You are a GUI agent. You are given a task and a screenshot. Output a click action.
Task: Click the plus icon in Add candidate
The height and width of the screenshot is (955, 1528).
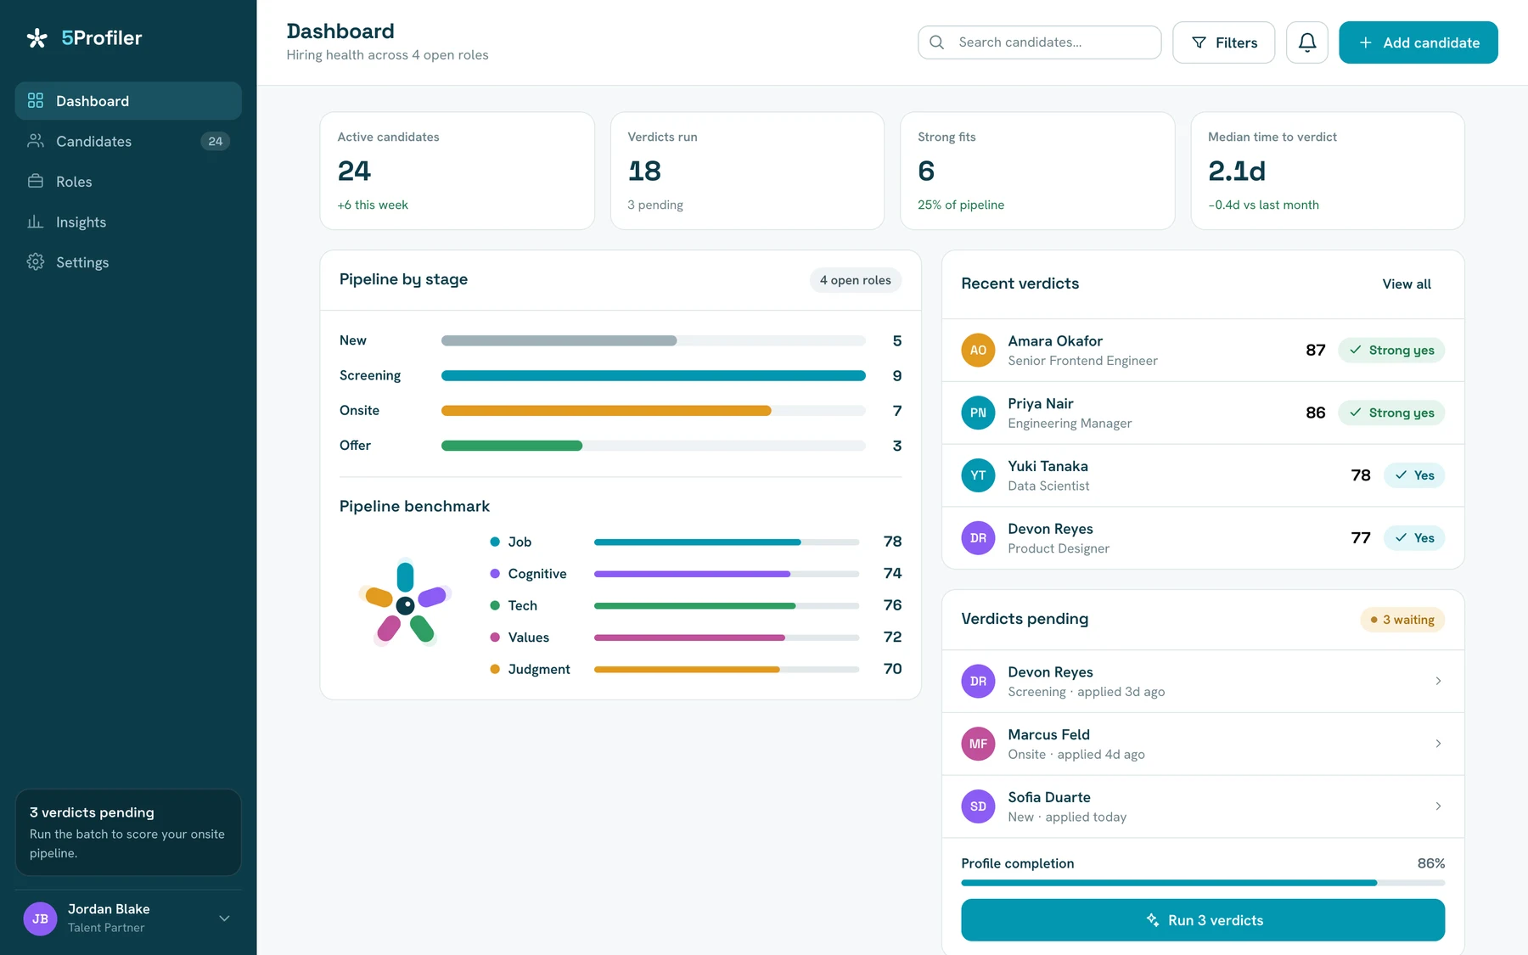1365,42
